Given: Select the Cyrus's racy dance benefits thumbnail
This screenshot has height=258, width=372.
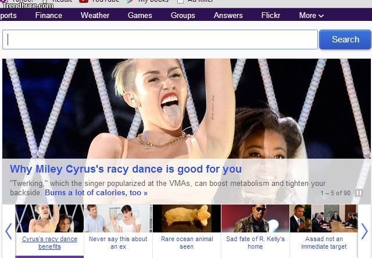Looking at the screenshot, I should pos(49,218).
